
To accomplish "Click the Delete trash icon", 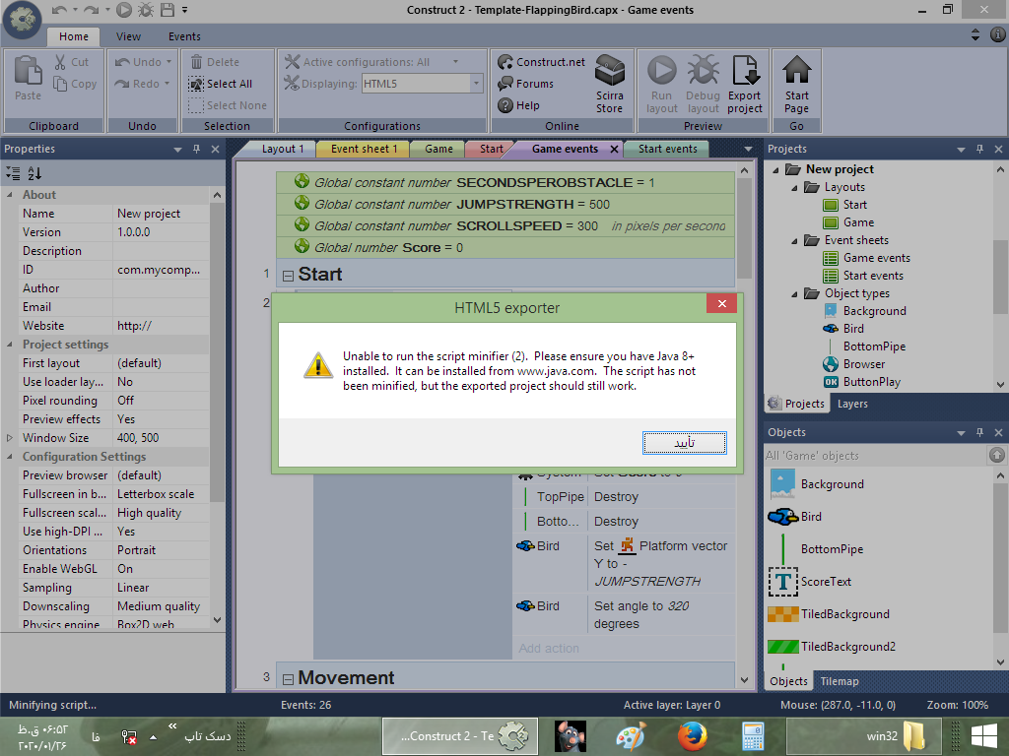I will 196,62.
